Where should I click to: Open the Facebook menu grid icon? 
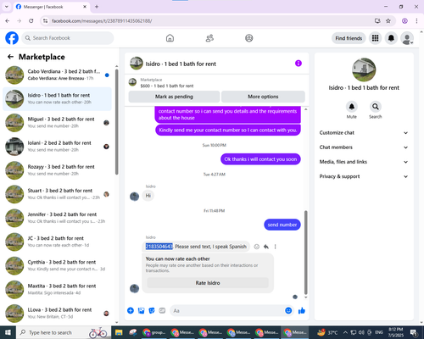[375, 38]
